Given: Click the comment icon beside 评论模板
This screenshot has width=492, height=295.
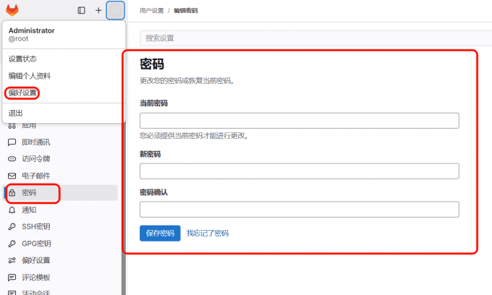Looking at the screenshot, I should (12, 278).
